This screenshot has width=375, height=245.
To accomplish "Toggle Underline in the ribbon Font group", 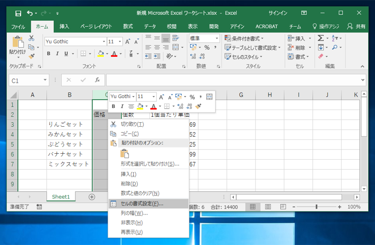I will [x=66, y=54].
